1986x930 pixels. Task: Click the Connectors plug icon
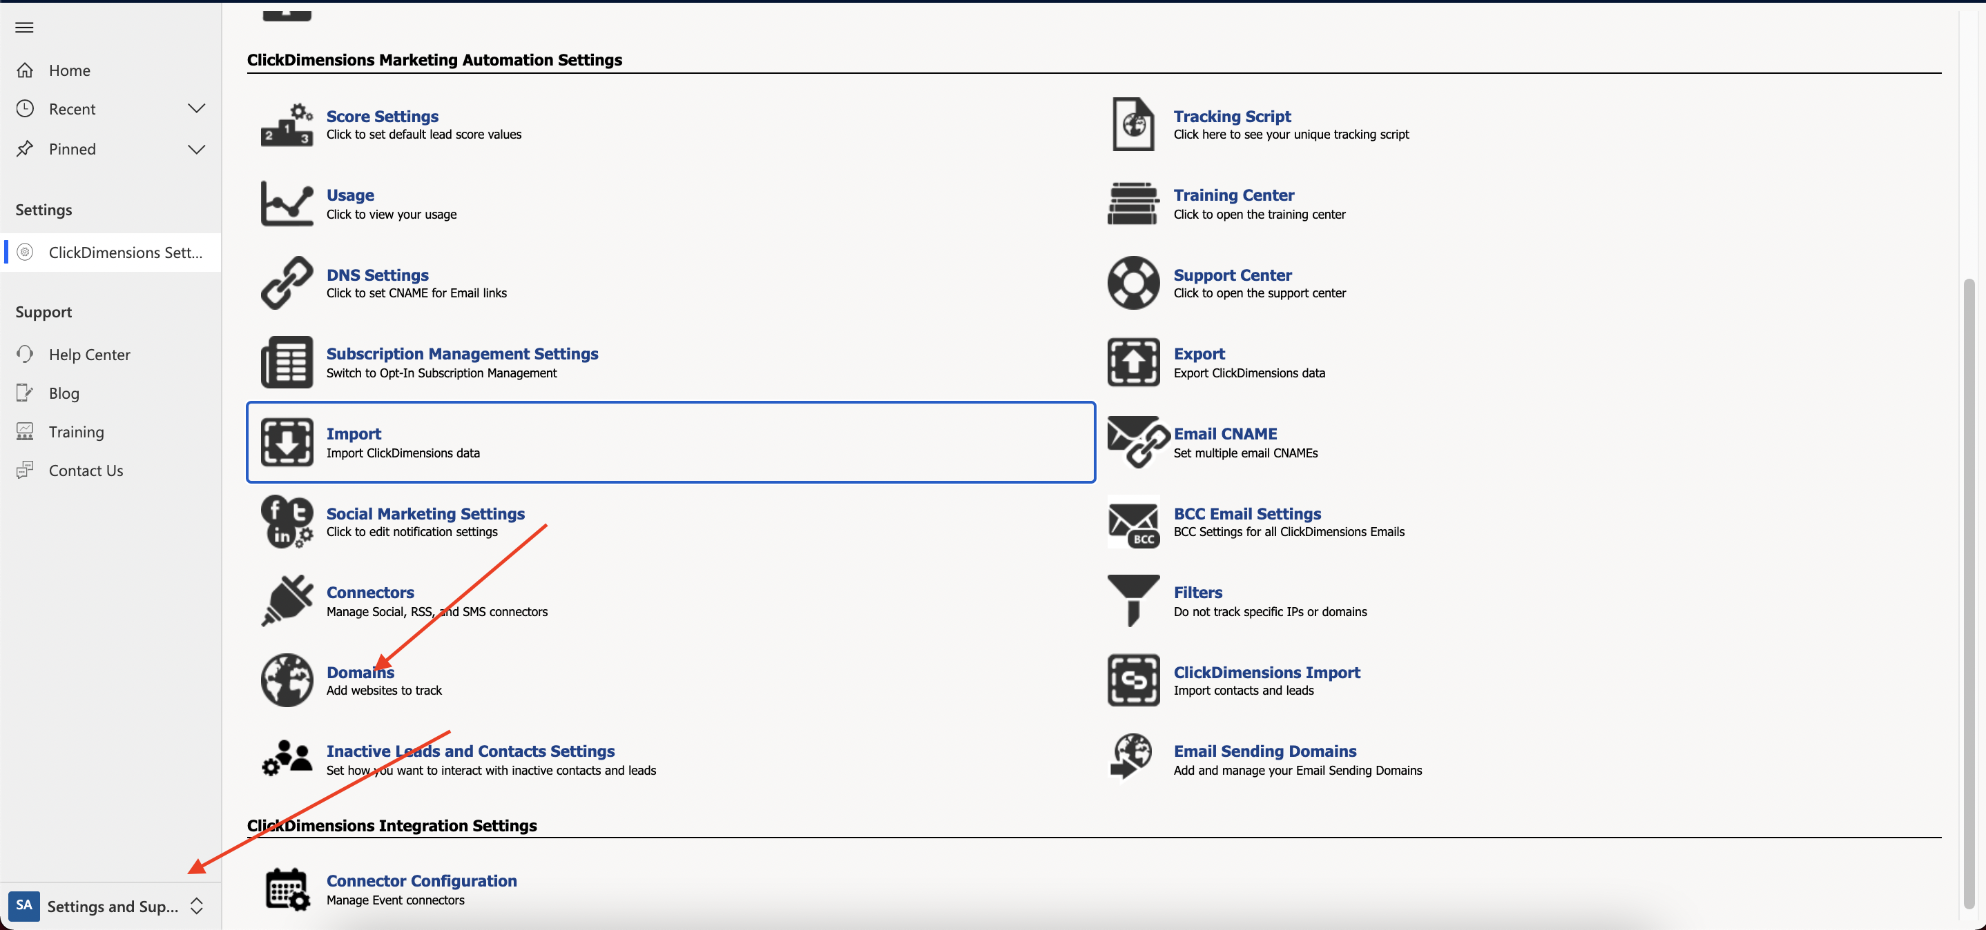pyautogui.click(x=287, y=600)
